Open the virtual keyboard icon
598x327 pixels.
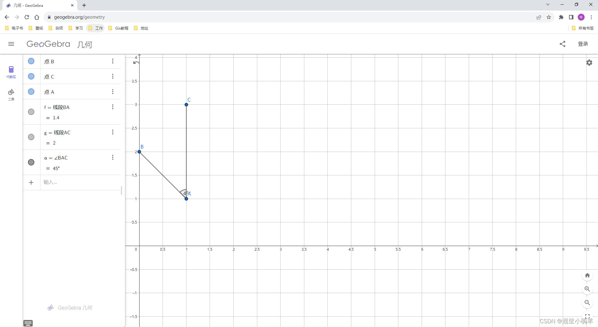28,323
